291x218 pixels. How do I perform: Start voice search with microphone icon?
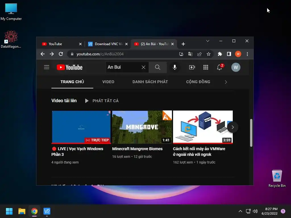[x=175, y=67]
